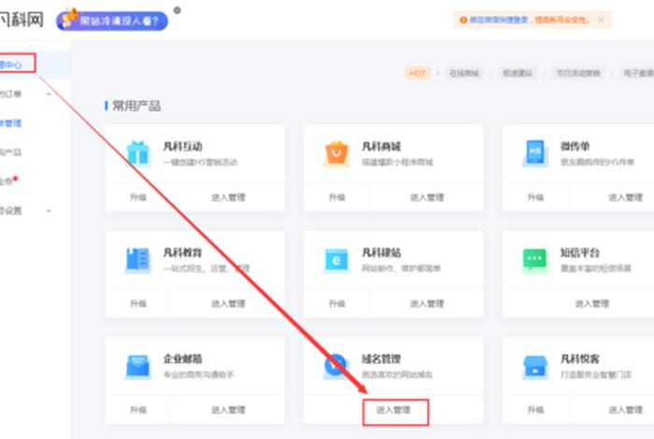This screenshot has width=654, height=439.
Task: Open the 短信平台 green chat bubble icon
Action: 534,260
